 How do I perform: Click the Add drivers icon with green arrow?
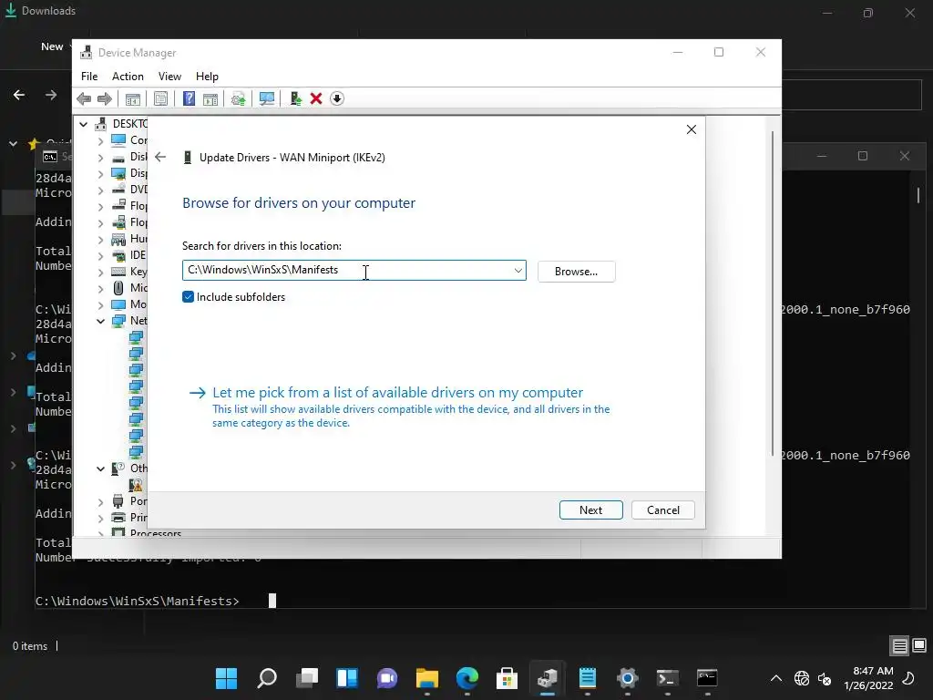tap(296, 98)
